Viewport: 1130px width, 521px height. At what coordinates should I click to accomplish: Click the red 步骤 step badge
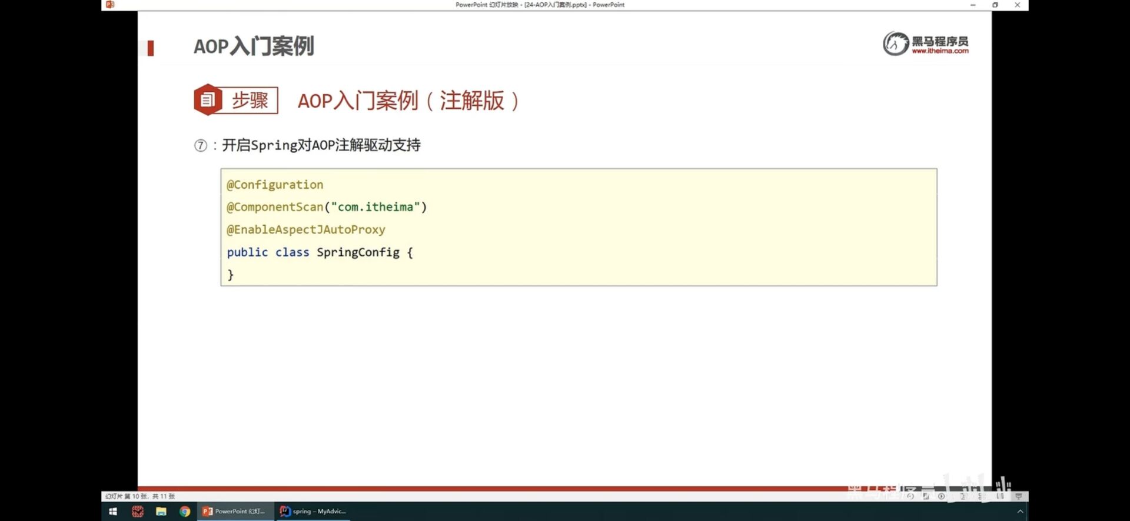click(x=236, y=100)
